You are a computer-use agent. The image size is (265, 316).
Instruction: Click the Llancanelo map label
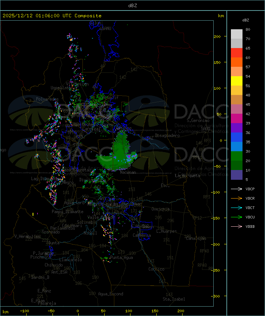pyautogui.click(x=70, y=260)
